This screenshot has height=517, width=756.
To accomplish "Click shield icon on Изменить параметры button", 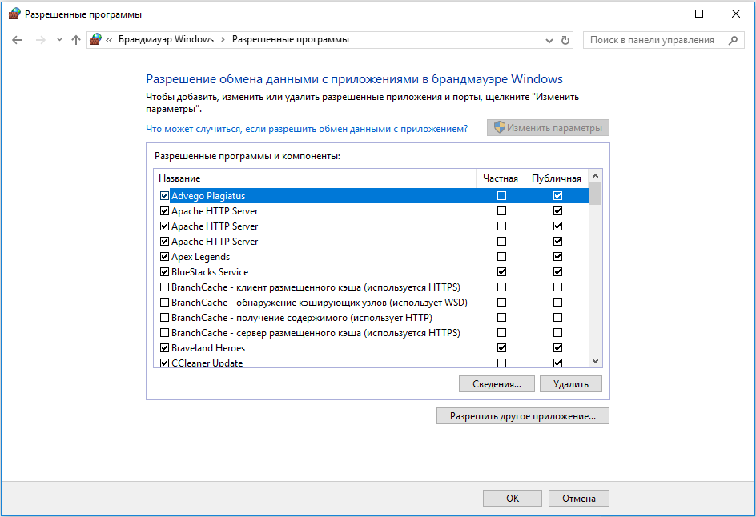I will click(x=500, y=128).
